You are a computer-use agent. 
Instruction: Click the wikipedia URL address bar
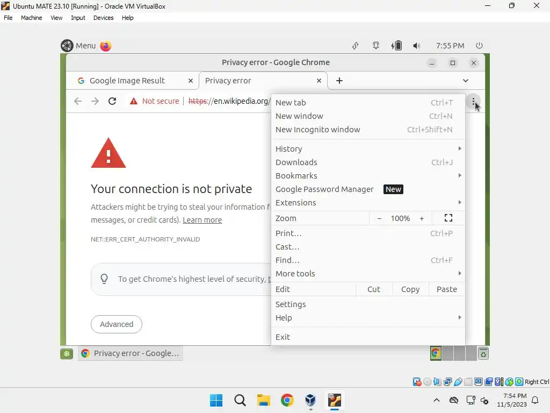tap(229, 101)
